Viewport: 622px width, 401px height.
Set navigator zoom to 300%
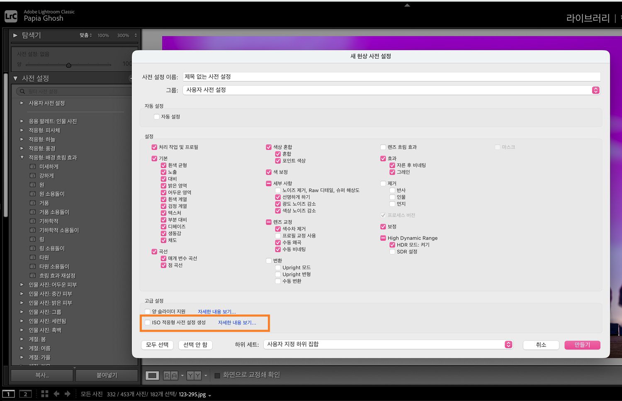pos(123,36)
